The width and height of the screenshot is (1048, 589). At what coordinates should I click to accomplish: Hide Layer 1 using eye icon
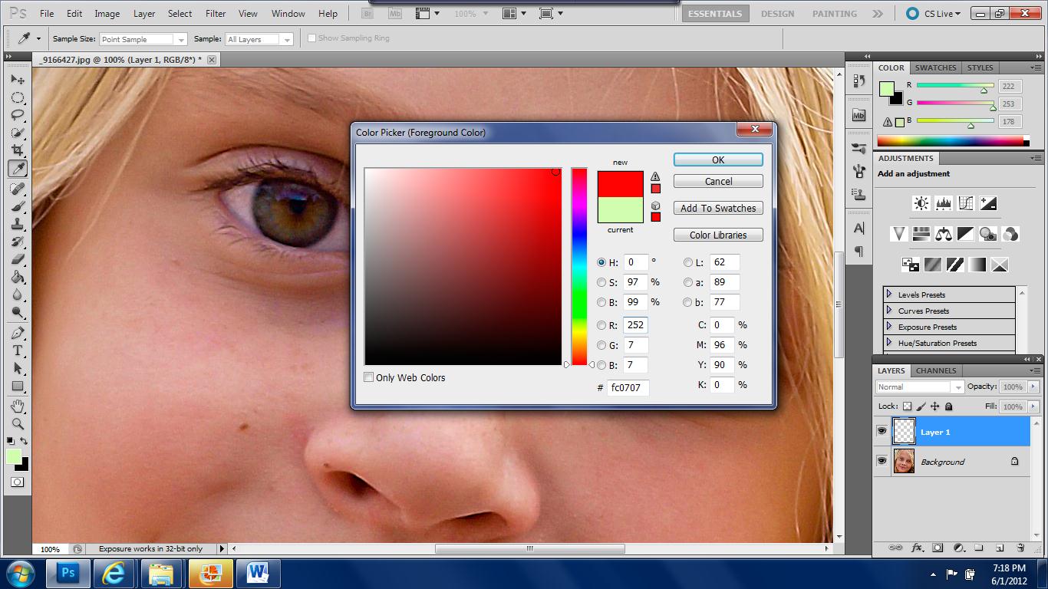[882, 432]
